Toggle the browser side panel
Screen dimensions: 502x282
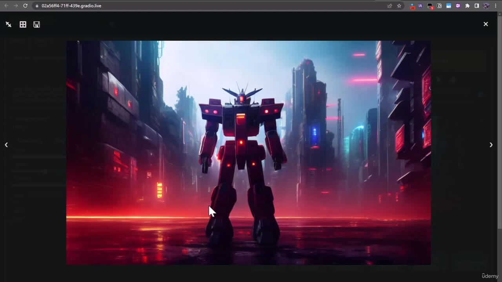pos(477,6)
